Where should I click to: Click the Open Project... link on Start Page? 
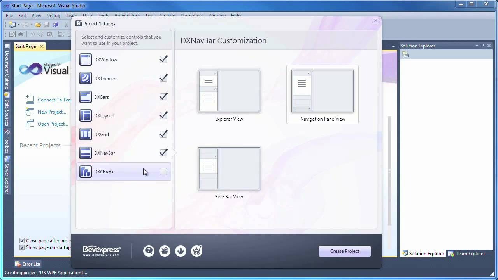pos(53,124)
